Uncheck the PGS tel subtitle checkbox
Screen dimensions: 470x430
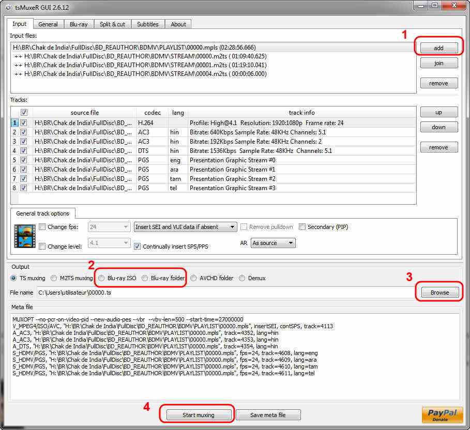click(23, 188)
